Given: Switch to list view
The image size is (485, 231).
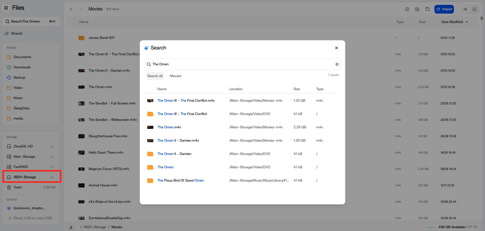Looking at the screenshot, I should (465, 9).
